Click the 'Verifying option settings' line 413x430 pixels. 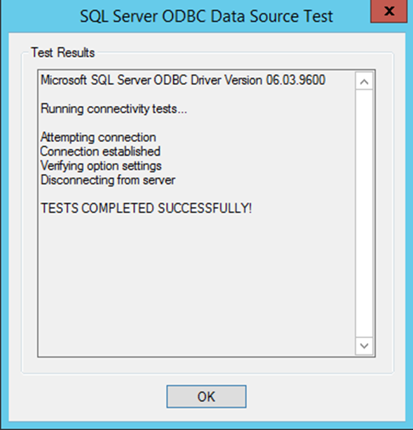pyautogui.click(x=101, y=166)
